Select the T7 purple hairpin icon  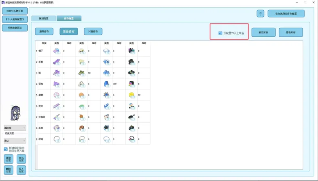click(x=57, y=106)
